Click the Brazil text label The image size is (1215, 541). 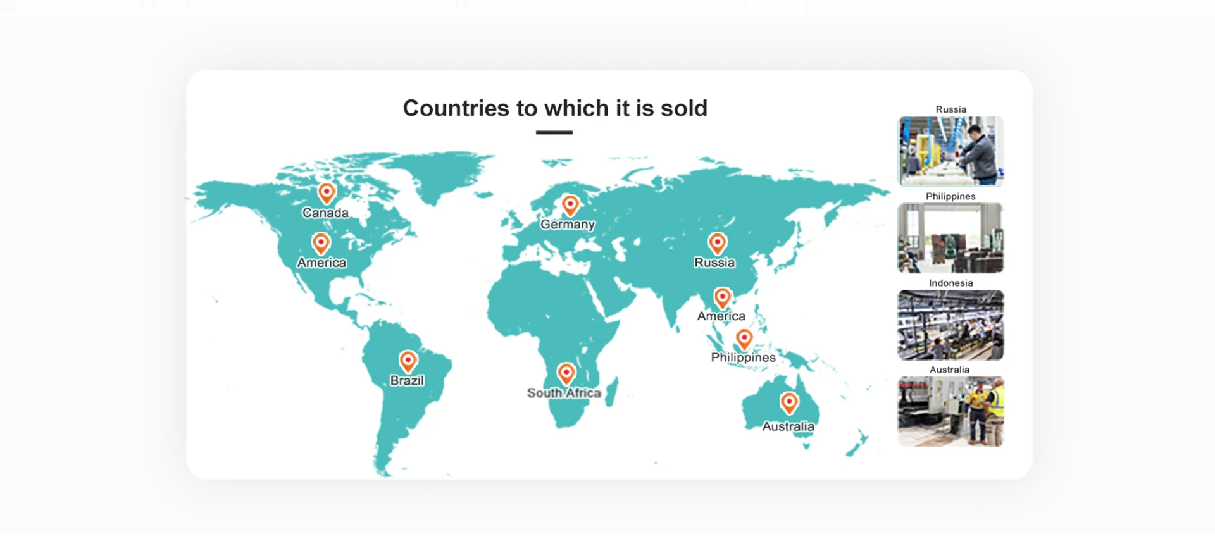[407, 380]
